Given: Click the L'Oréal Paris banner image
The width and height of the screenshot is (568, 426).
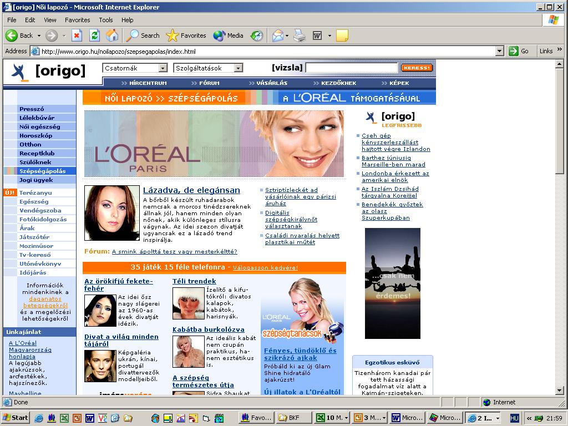Looking at the screenshot, I should 214,144.
